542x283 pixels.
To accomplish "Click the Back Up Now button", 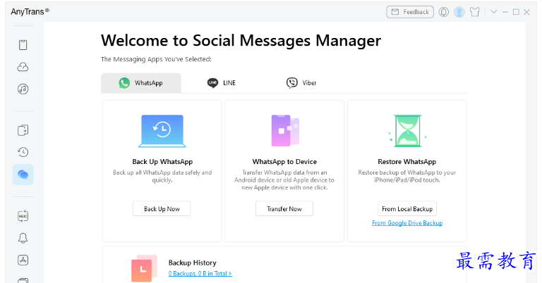I will 162,209.
